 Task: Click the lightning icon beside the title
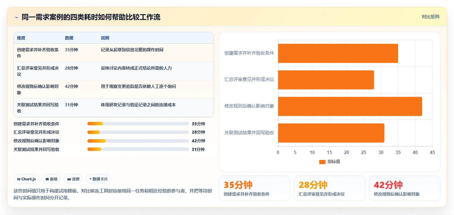(16, 17)
